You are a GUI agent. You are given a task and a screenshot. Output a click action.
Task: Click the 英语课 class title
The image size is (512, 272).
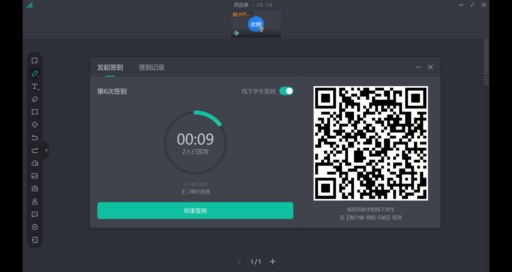241,5
